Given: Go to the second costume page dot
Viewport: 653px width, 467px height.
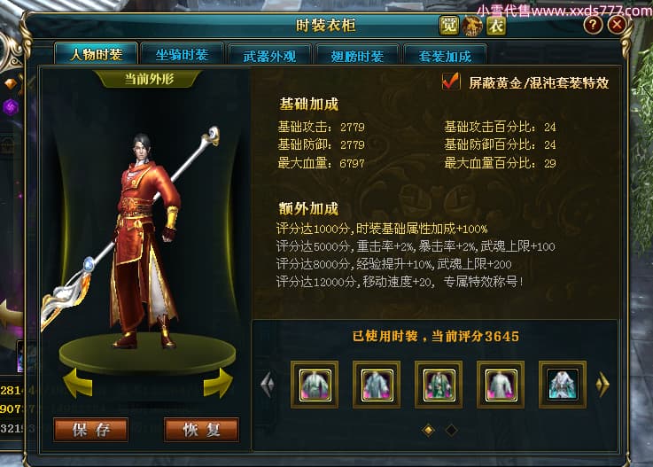Looking at the screenshot, I should click(x=451, y=430).
